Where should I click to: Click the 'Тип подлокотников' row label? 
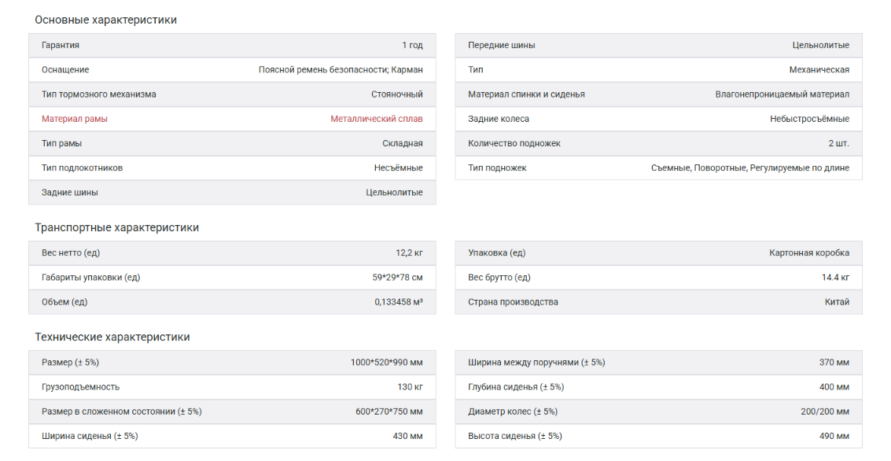coord(82,168)
